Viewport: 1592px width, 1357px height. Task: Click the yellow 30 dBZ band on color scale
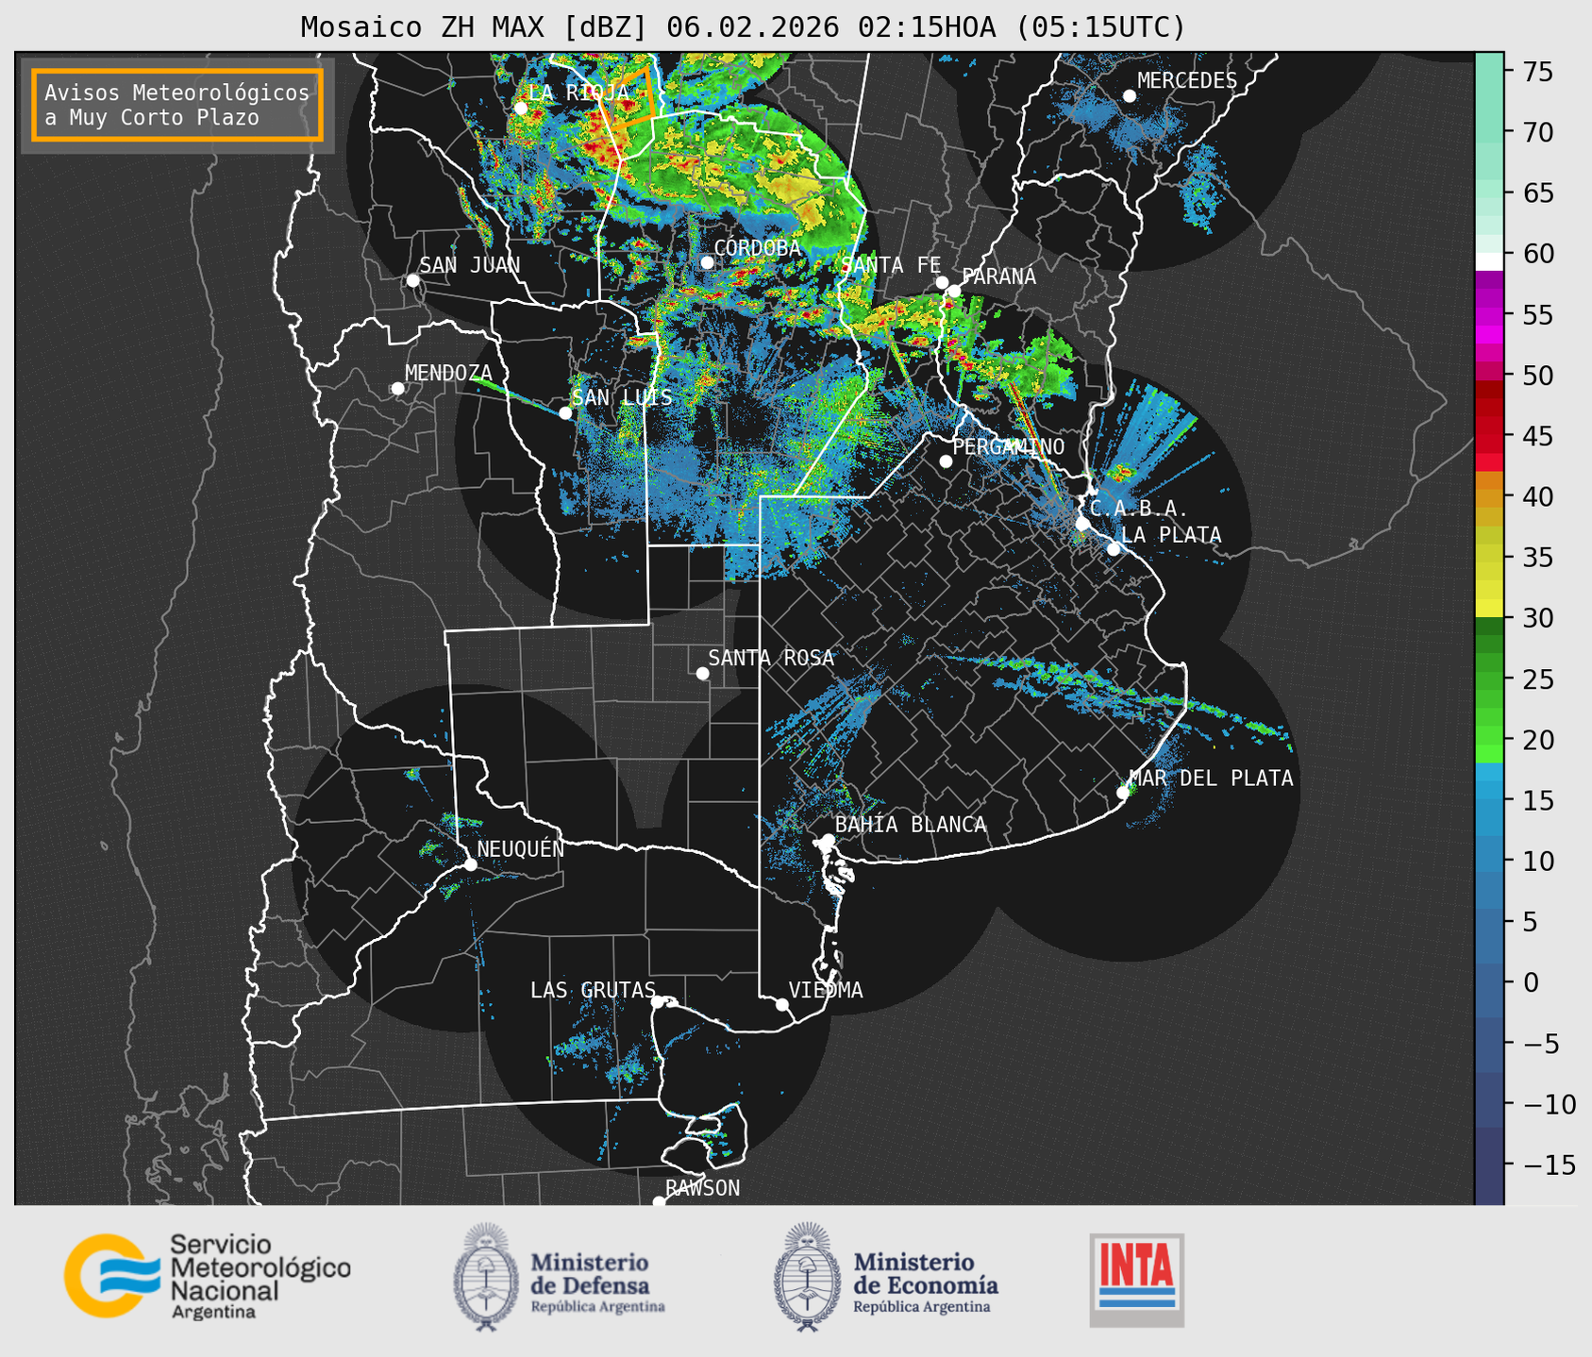click(x=1489, y=609)
